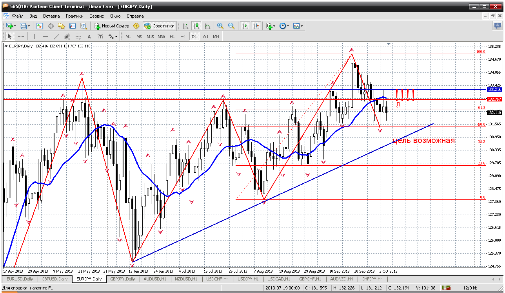Click the chart shift triangle marker
Viewport: 505px width, 293px height.
pos(389,43)
